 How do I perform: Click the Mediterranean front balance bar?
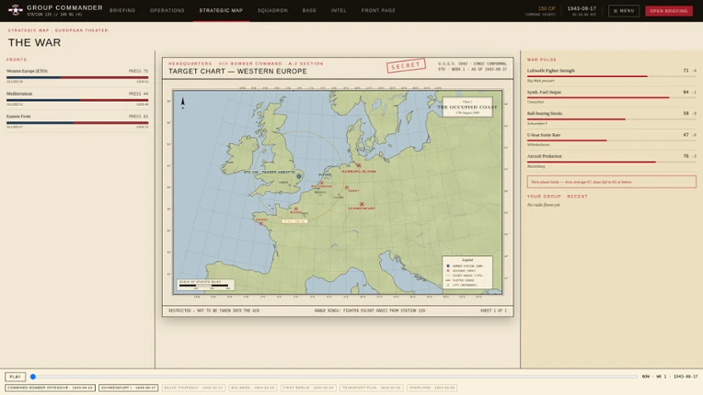coord(77,100)
